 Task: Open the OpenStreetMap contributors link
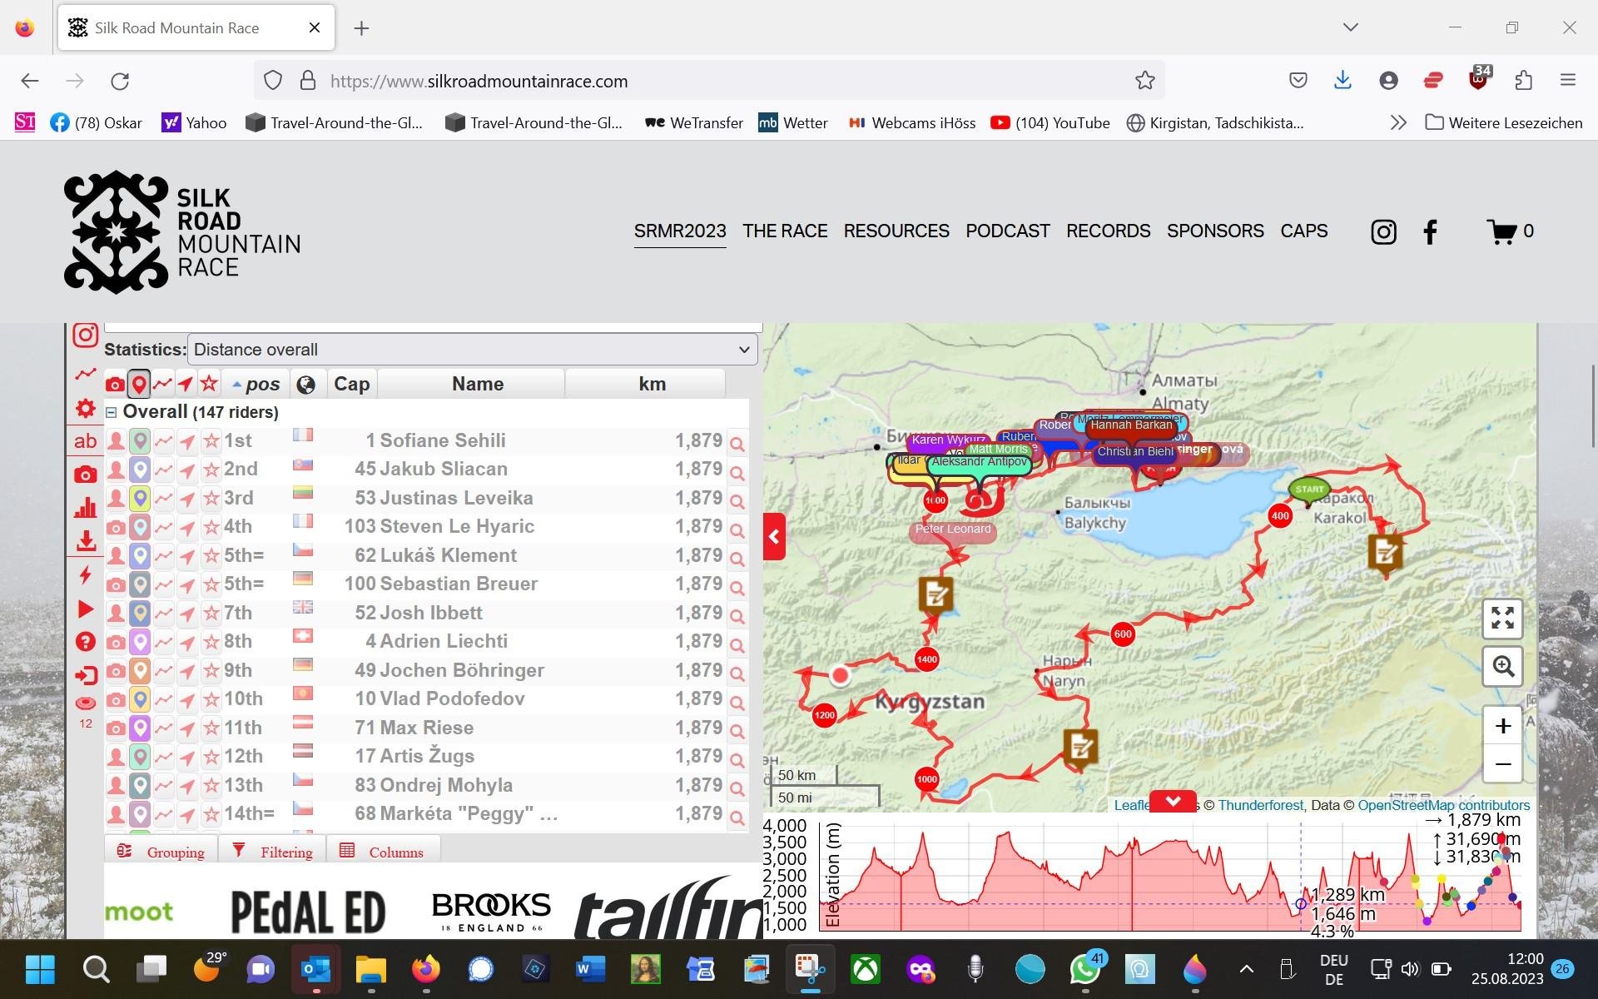pyautogui.click(x=1443, y=805)
